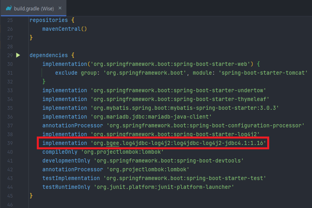Click 'dependencies' keyword on line 29

(48, 55)
